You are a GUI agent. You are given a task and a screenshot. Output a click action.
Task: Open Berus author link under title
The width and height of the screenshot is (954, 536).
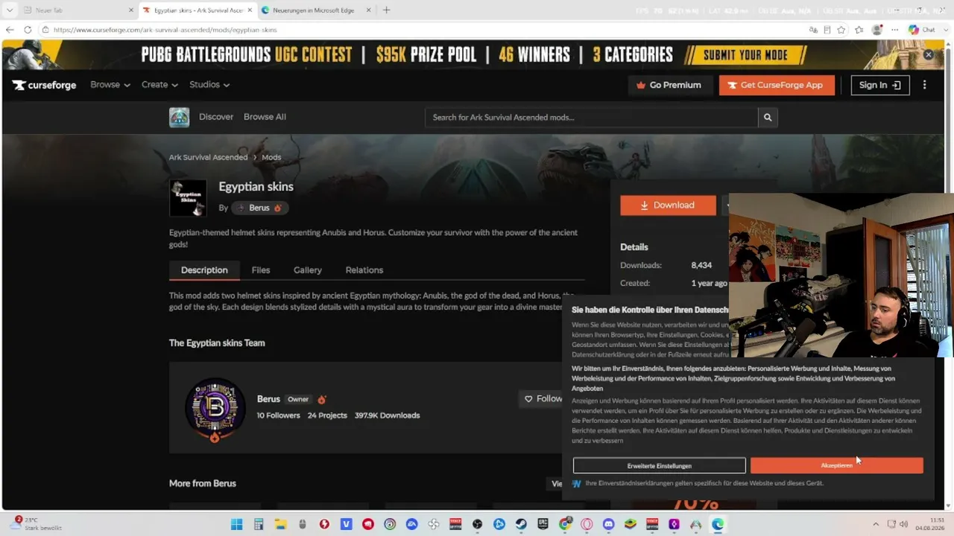(x=259, y=208)
